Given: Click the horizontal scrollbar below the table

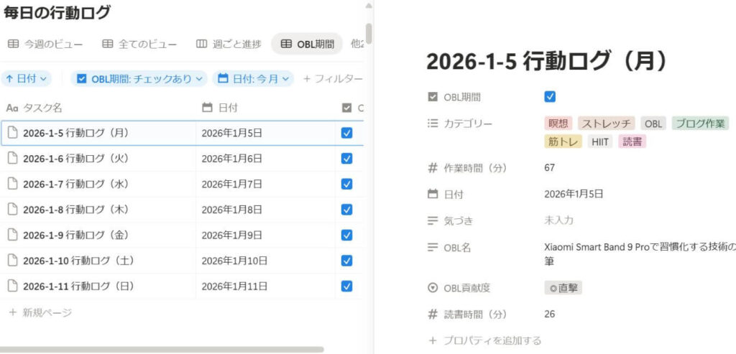Looking at the screenshot, I should click(162, 349).
